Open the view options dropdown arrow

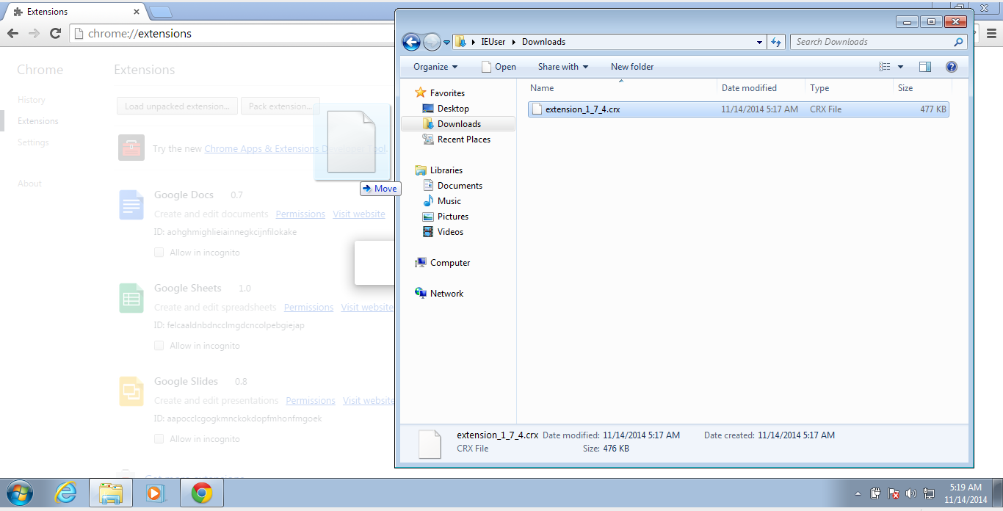pos(901,67)
